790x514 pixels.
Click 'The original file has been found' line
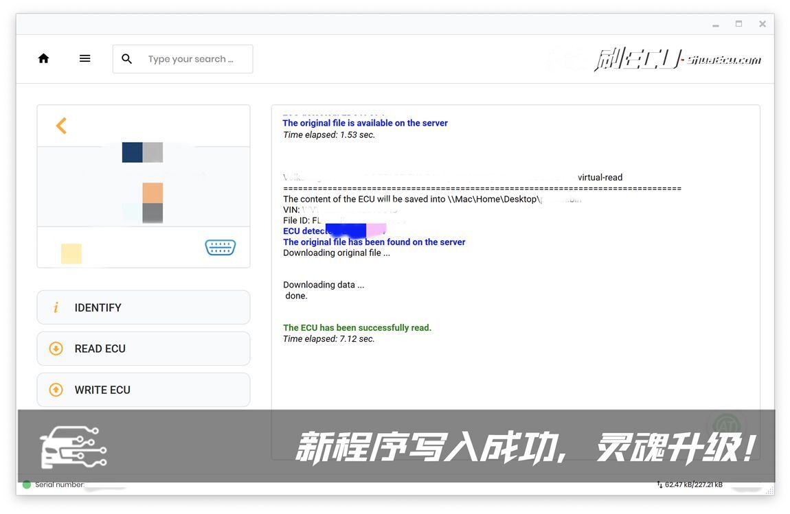coord(374,242)
